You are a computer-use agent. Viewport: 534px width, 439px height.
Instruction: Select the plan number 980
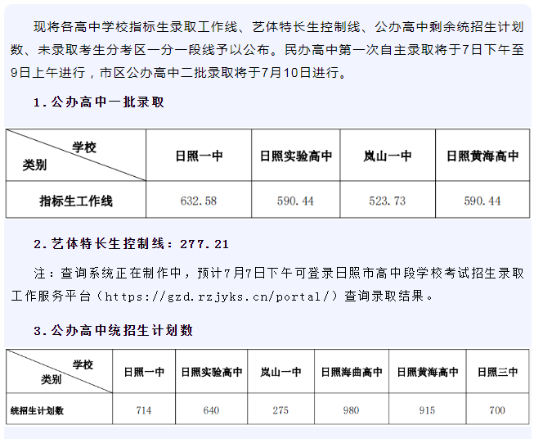pos(351,410)
